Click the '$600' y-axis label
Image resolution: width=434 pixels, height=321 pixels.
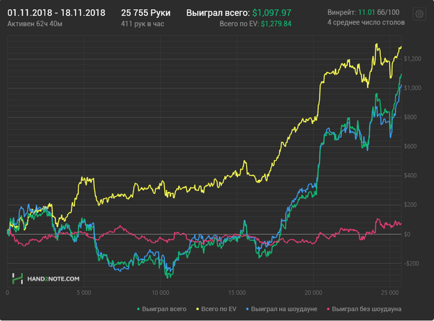coord(410,147)
